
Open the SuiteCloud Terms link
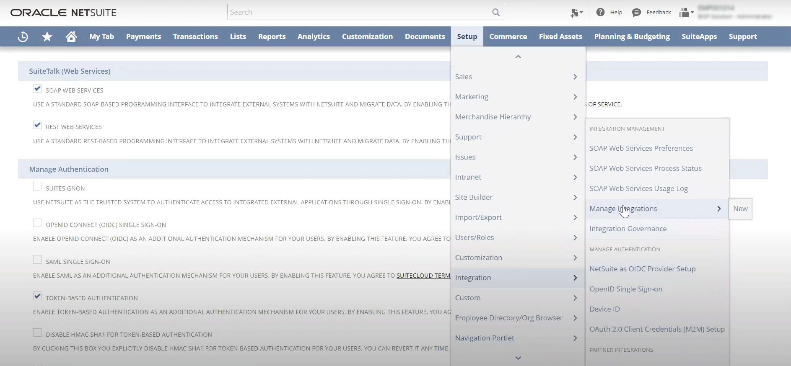[x=423, y=276]
